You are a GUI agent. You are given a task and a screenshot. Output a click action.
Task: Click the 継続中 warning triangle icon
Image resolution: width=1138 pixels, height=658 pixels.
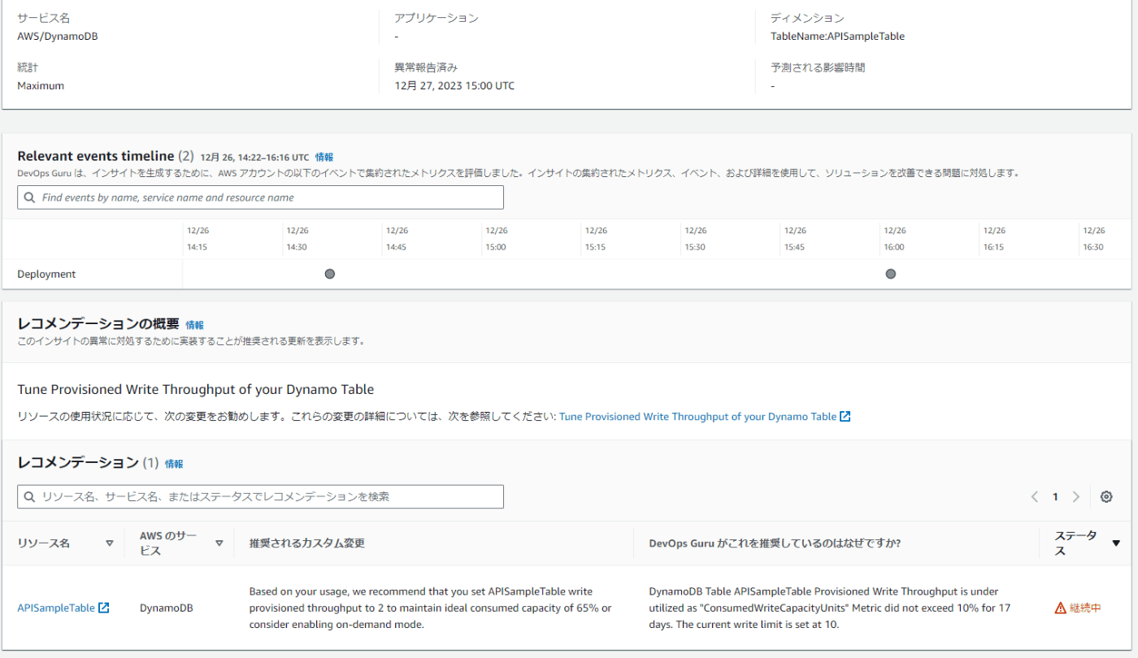[1060, 608]
